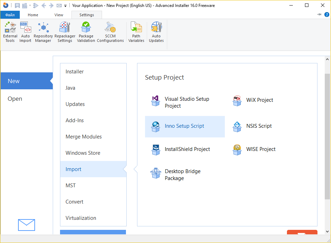Select WiX Project import
Image resolution: width=331 pixels, height=243 pixels.
coord(253,100)
